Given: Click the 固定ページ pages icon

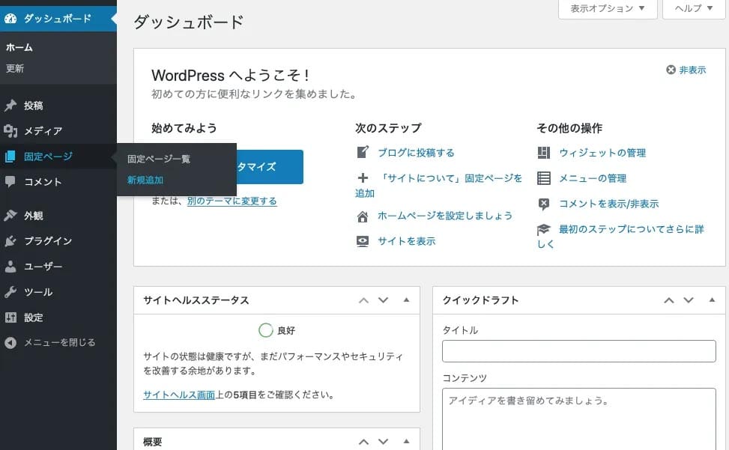Looking at the screenshot, I should [10, 156].
